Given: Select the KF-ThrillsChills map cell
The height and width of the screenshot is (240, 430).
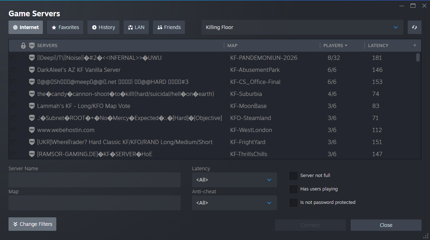Looking at the screenshot, I should coord(249,154).
